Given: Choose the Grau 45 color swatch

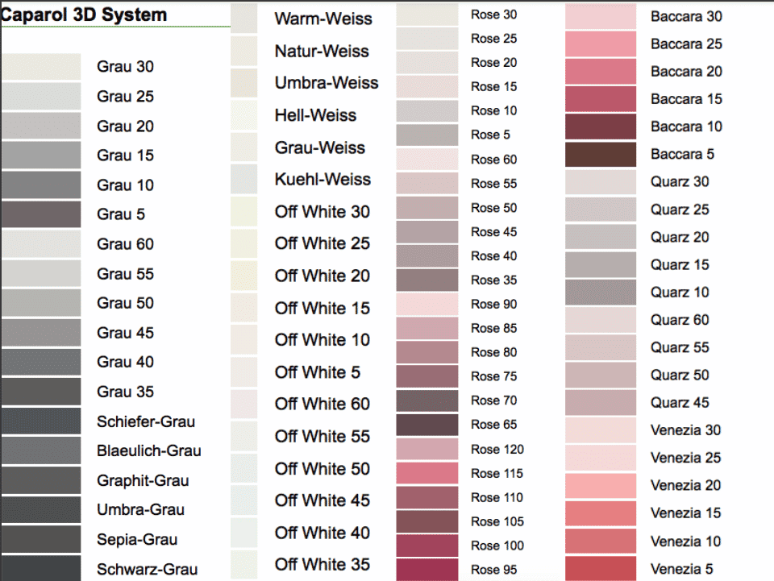Looking at the screenshot, I should [41, 333].
